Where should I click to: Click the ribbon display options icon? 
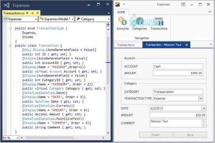[183, 4]
